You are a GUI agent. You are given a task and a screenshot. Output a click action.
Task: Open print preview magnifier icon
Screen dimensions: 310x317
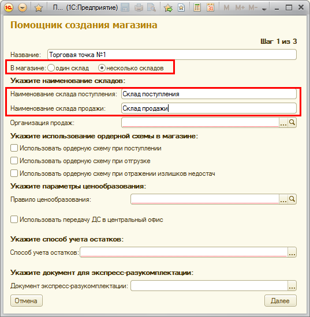151,7
